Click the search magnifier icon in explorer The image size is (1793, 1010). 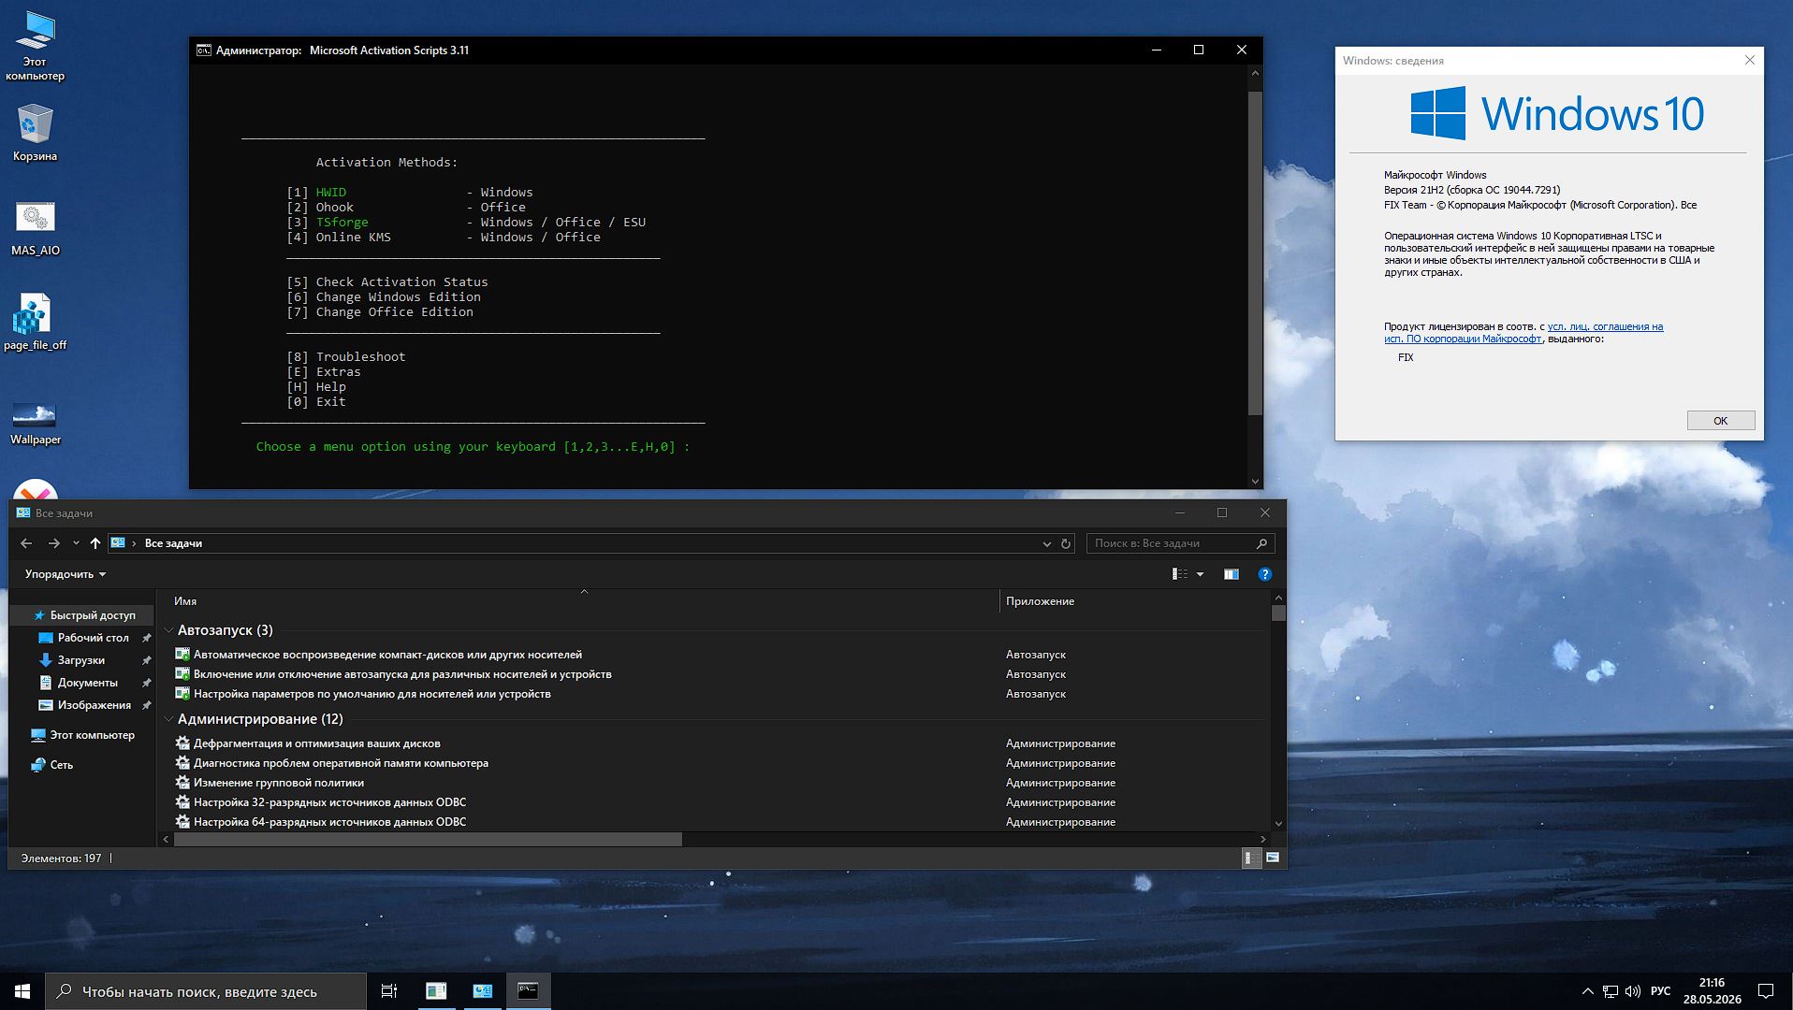[1261, 543]
